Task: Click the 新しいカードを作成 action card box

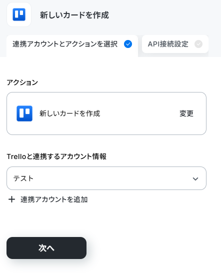Action: (x=106, y=113)
